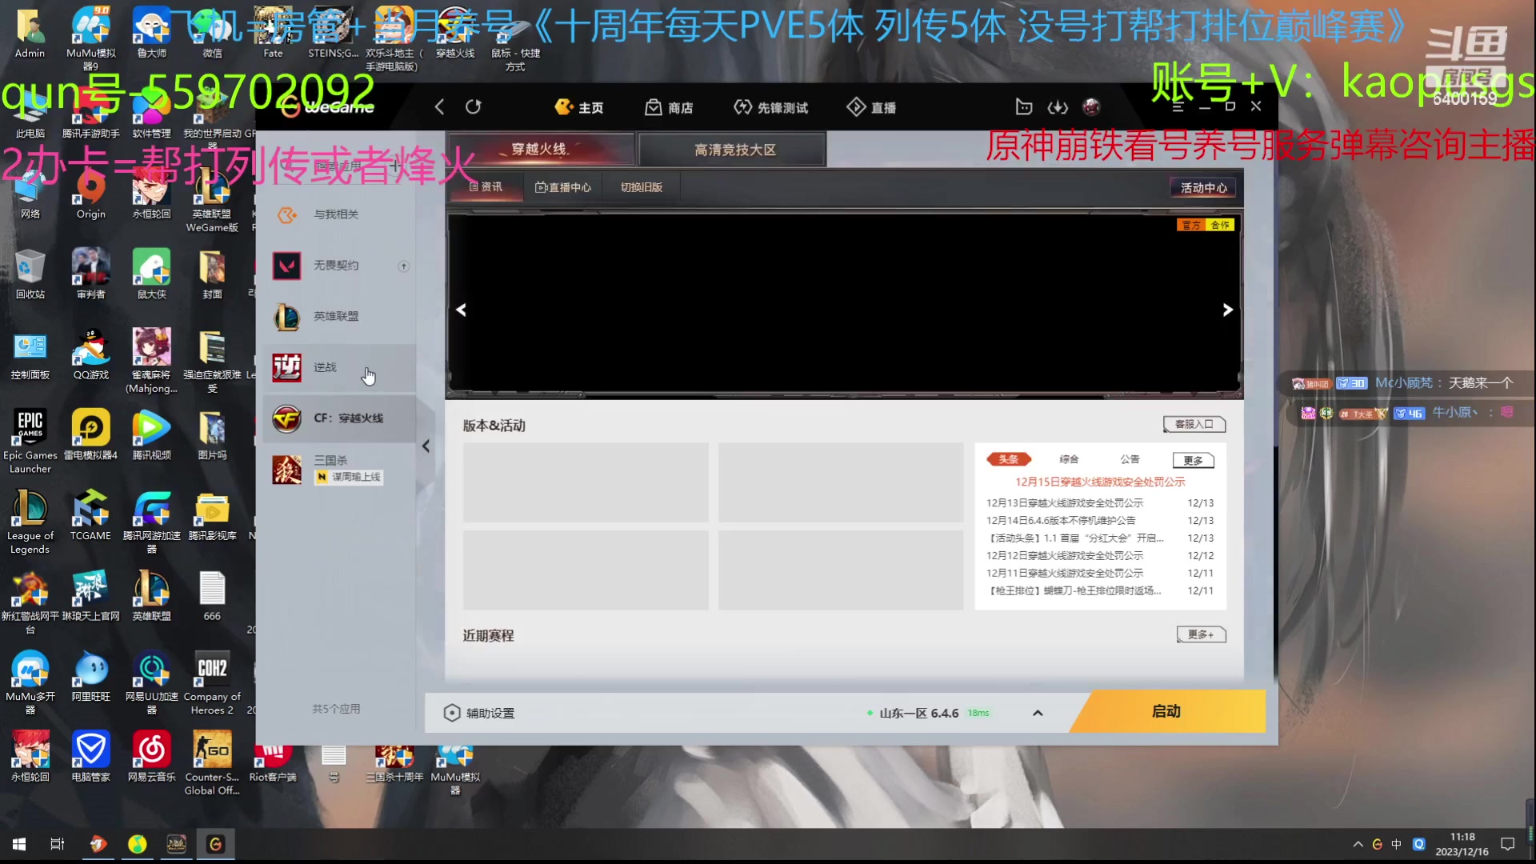Open 客服入口 customer service

click(1194, 424)
